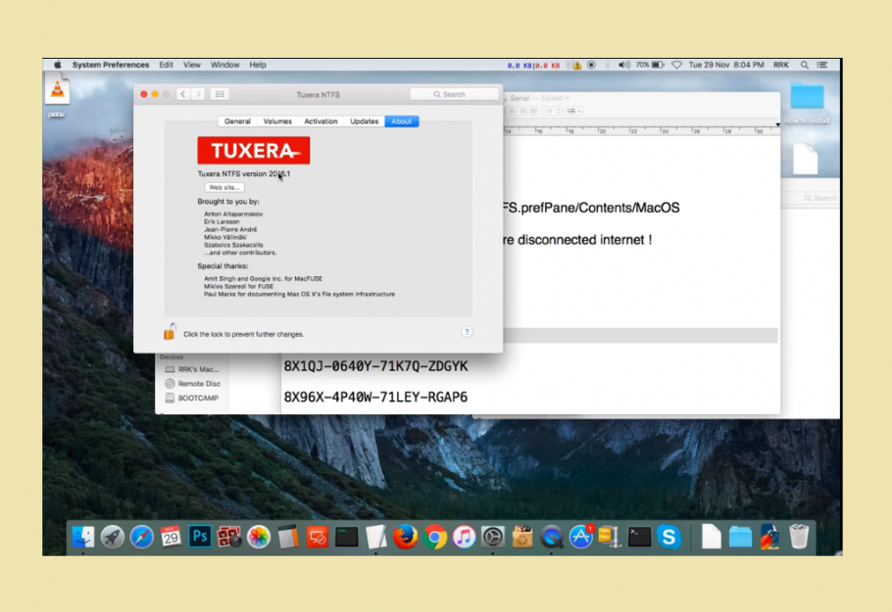892x612 pixels.
Task: Click the date and time clock
Action: pyautogui.click(x=726, y=65)
